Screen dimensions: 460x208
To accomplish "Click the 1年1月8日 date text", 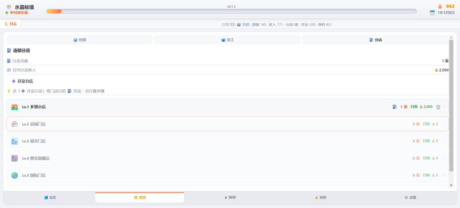I will pyautogui.click(x=446, y=13).
